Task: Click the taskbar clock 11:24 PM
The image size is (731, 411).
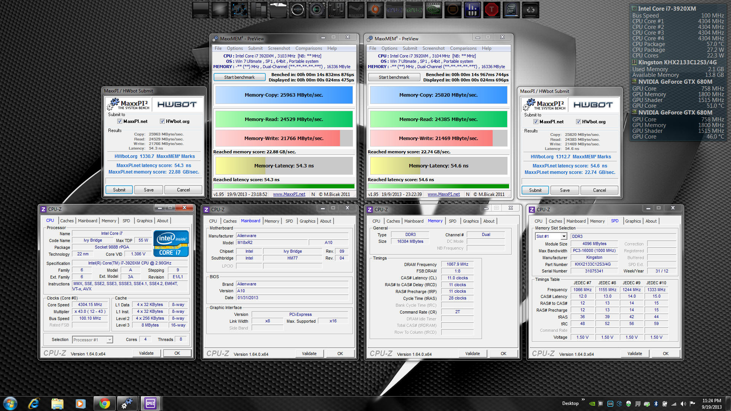Action: coord(712,404)
